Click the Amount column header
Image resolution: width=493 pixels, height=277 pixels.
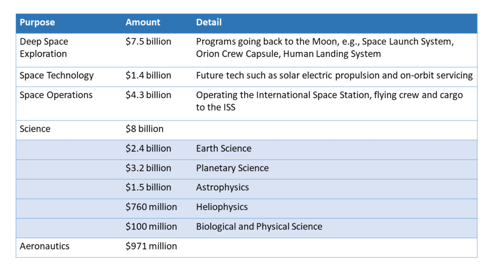143,23
